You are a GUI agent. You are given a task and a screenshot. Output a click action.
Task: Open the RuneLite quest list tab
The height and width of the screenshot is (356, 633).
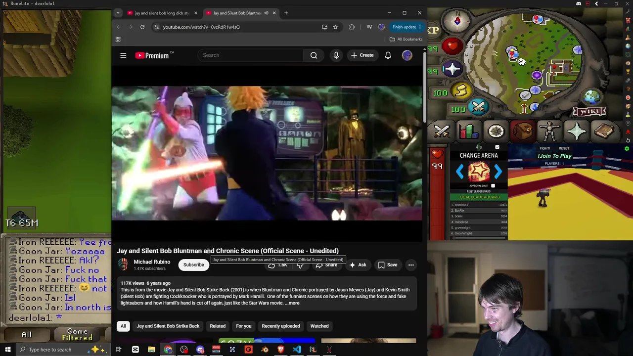click(x=496, y=131)
